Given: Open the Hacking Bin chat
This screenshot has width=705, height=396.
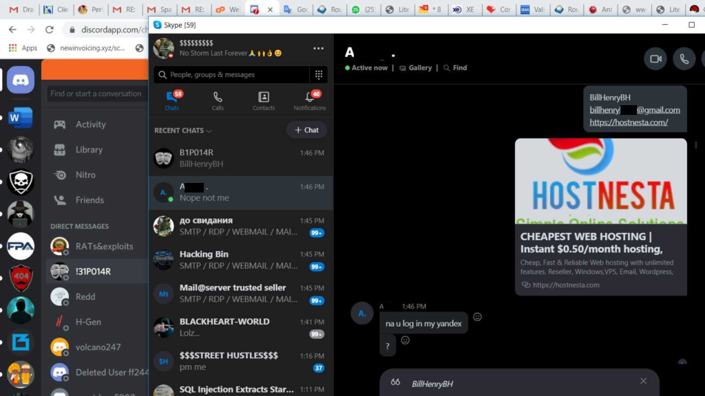Looking at the screenshot, I should tap(241, 260).
